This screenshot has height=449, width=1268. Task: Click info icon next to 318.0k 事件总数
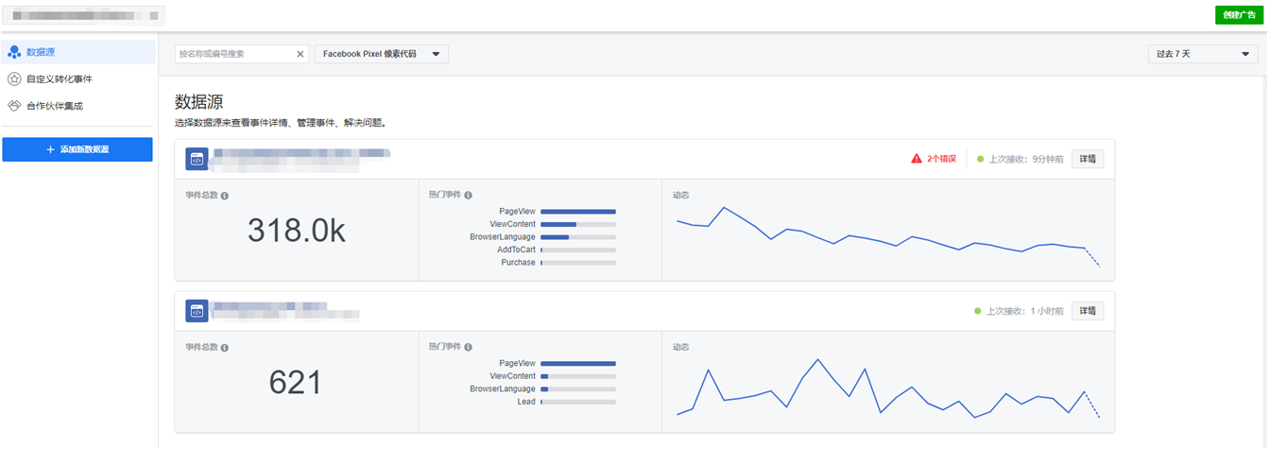pos(225,196)
